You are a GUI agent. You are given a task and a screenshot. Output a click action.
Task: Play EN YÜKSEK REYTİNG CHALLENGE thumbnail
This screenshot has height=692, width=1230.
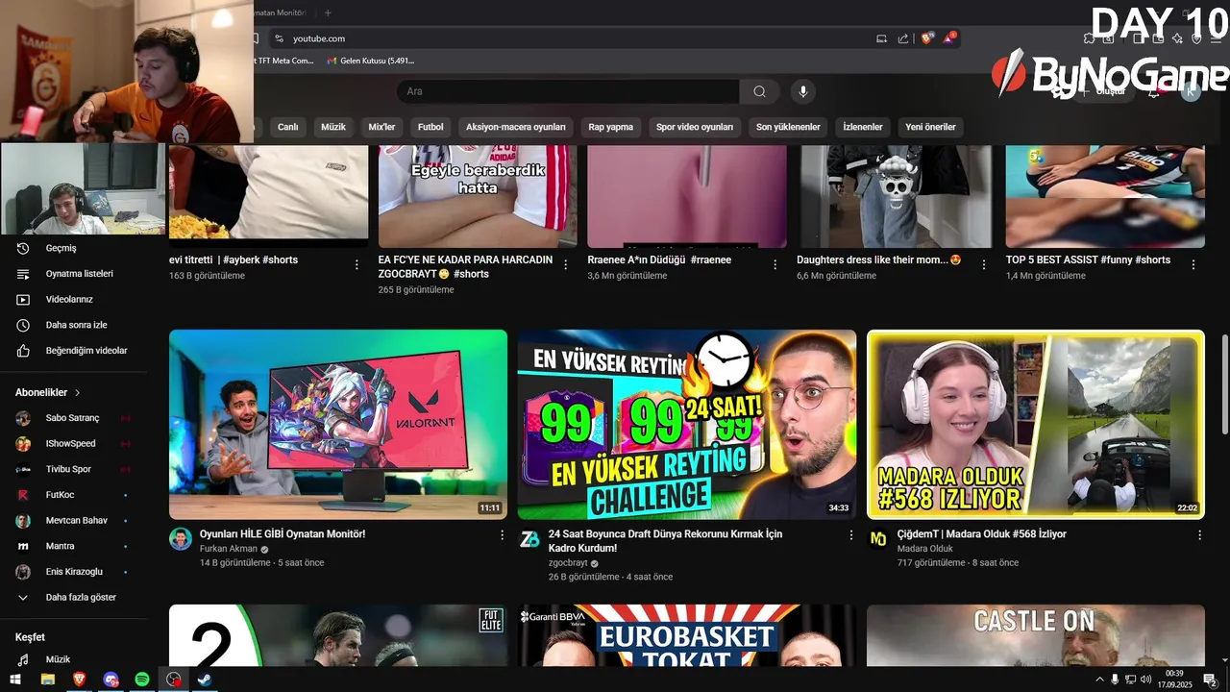(x=687, y=425)
